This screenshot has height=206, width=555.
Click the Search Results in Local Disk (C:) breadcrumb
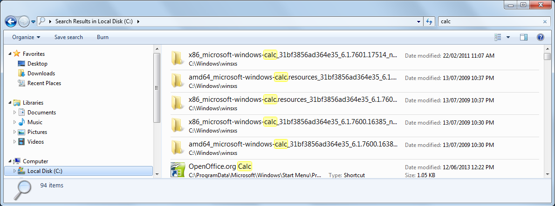94,21
